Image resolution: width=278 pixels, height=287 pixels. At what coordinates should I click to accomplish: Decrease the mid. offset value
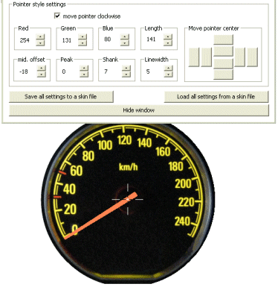pos(42,74)
